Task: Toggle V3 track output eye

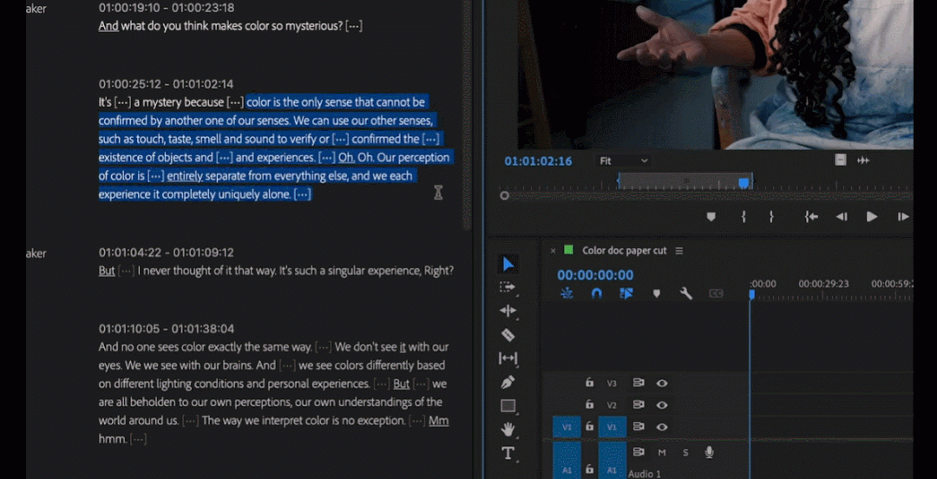Action: (x=661, y=383)
